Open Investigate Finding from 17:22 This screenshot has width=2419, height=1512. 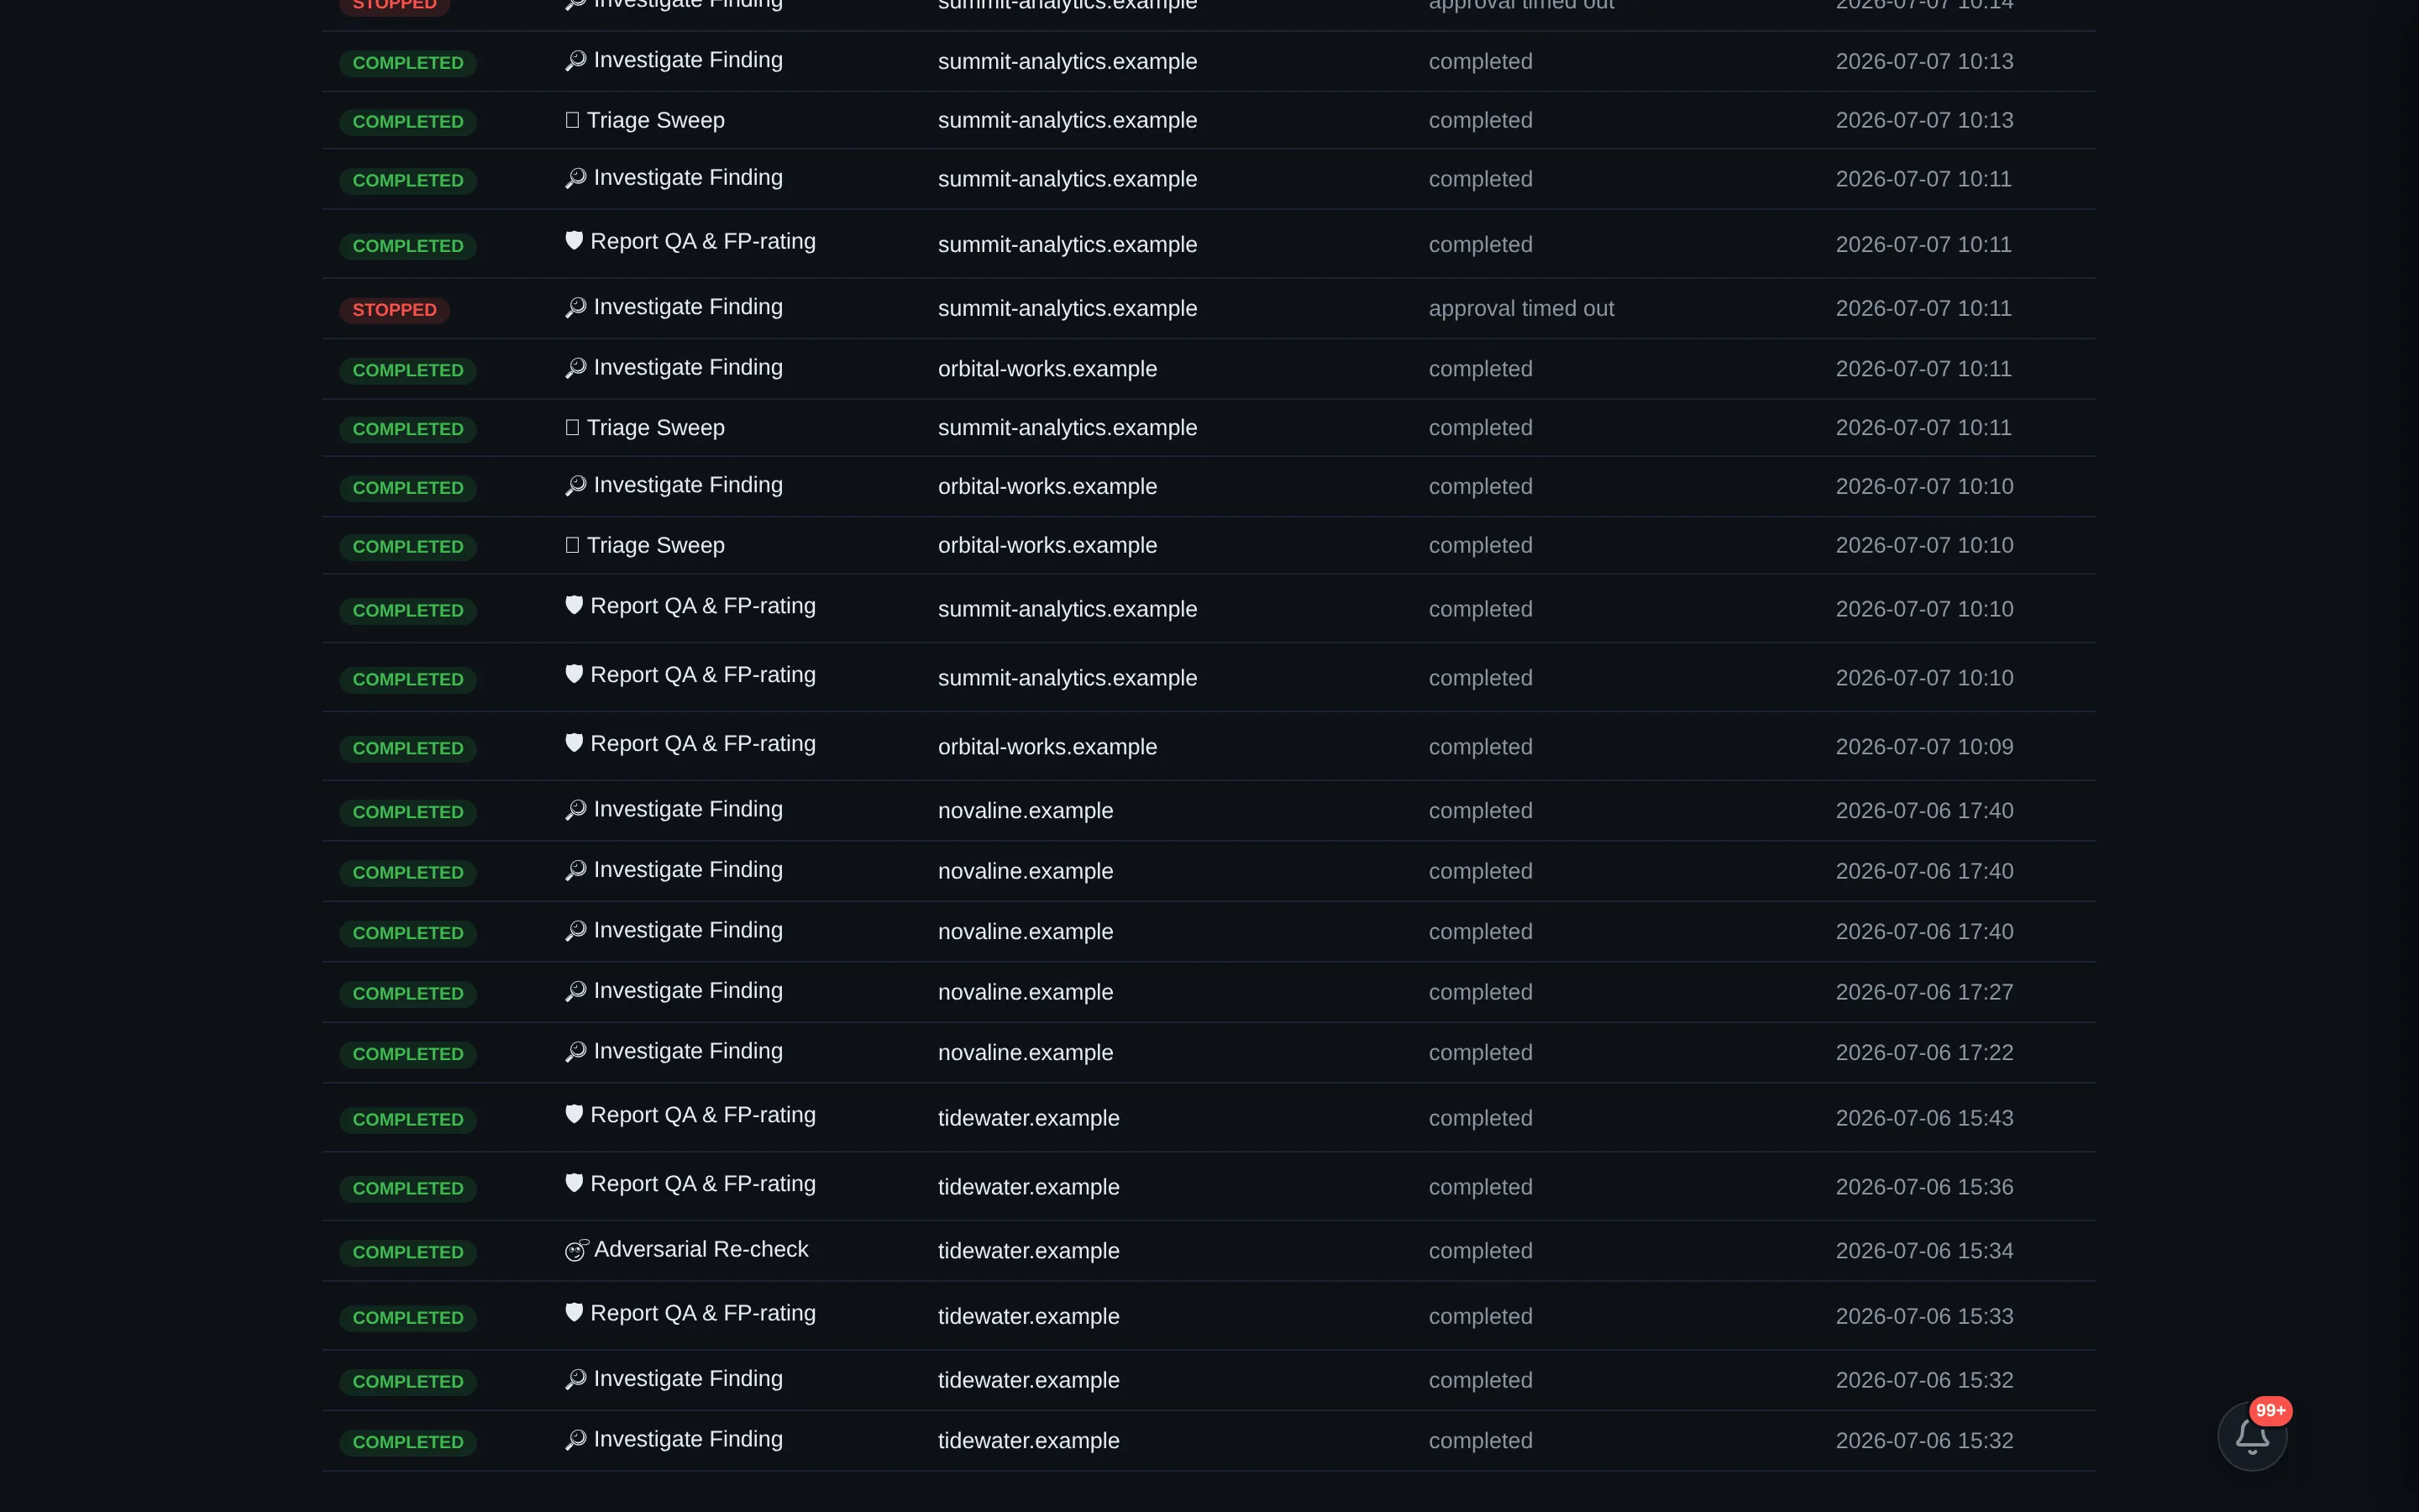click(x=688, y=1051)
